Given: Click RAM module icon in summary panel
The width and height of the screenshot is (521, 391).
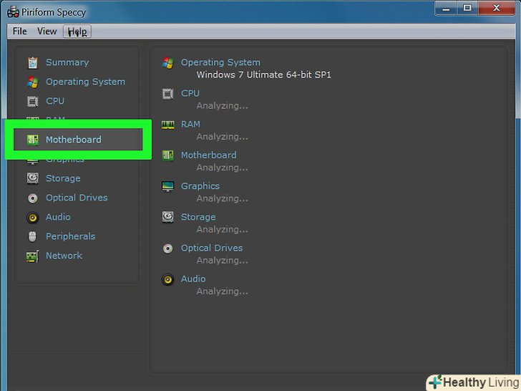Looking at the screenshot, I should [167, 125].
